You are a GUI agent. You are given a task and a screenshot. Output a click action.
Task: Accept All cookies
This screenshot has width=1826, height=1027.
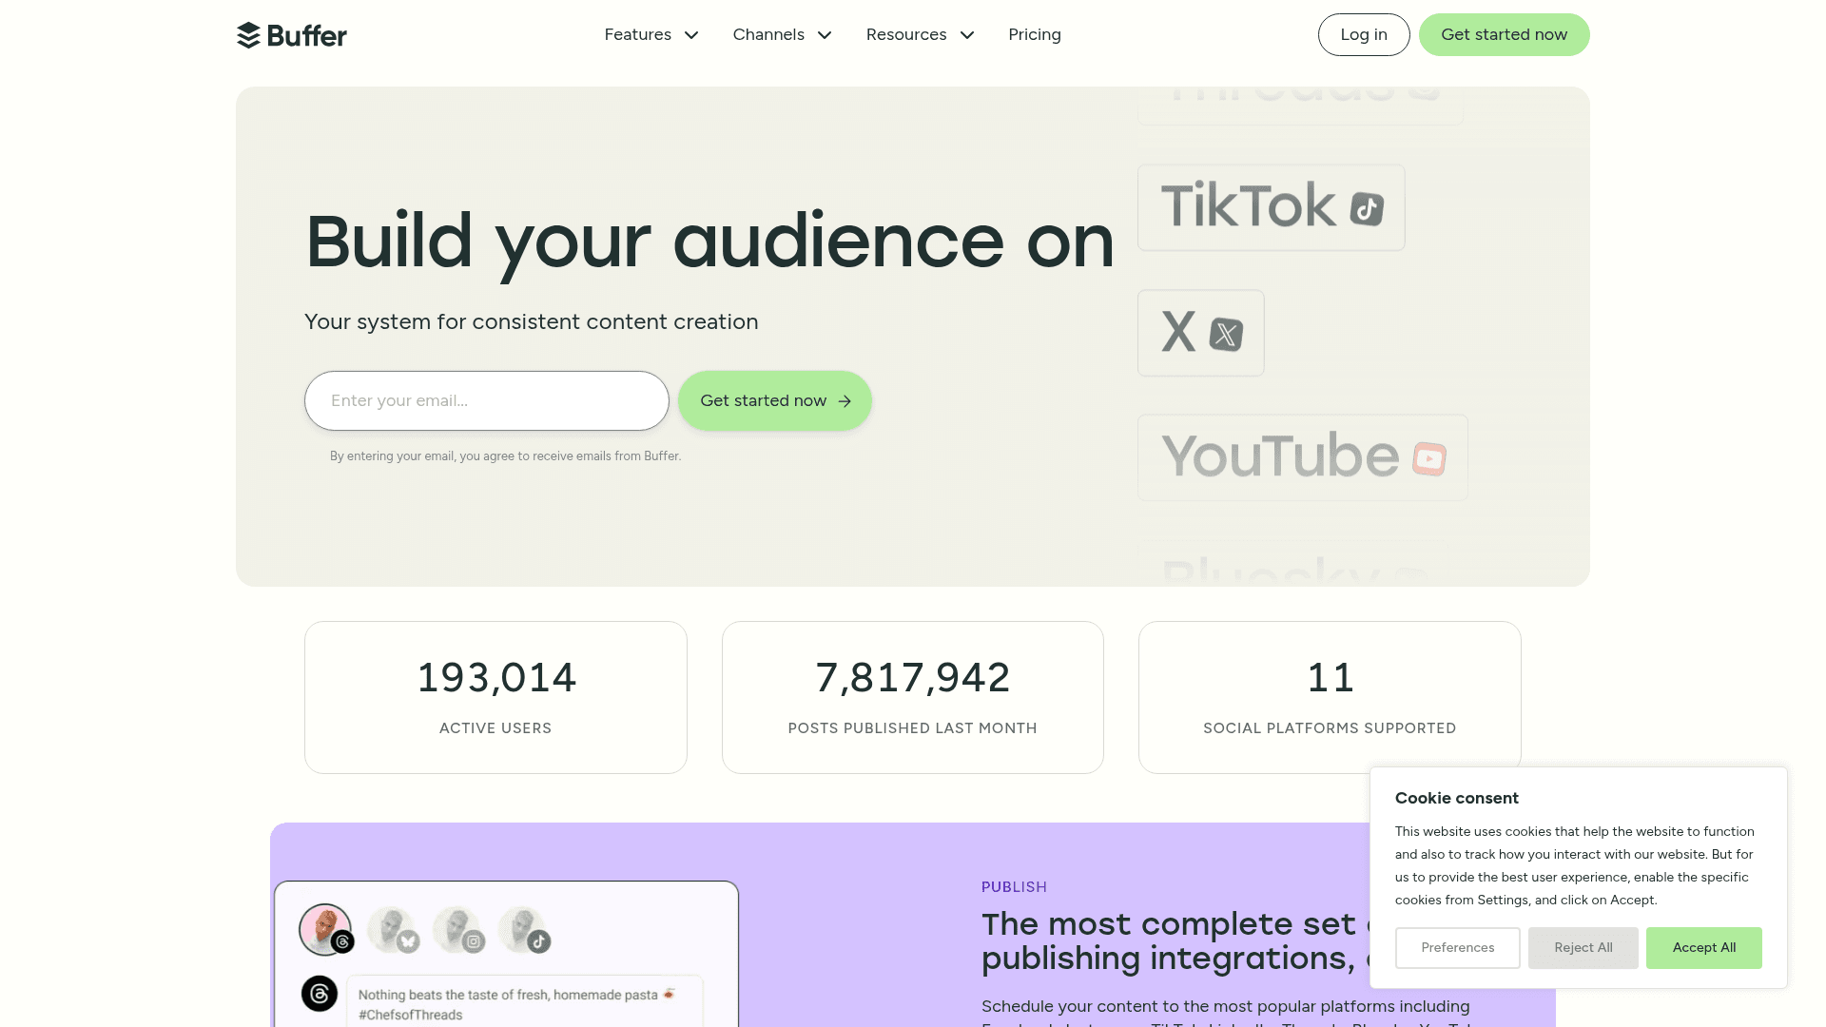[x=1703, y=948]
